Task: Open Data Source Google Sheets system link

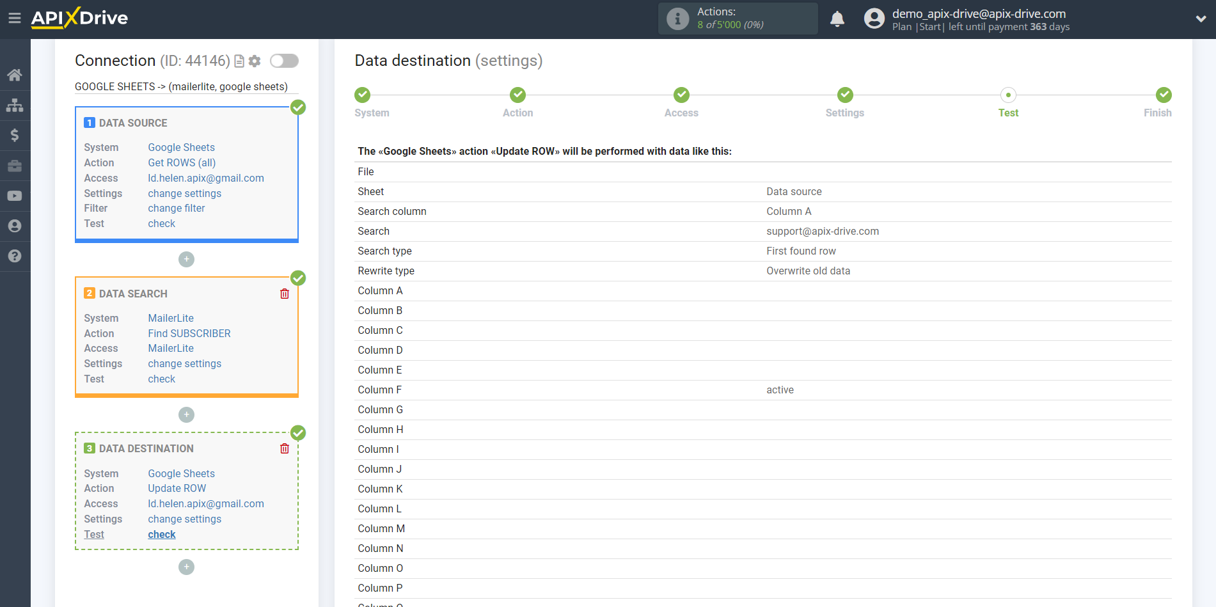Action: pyautogui.click(x=181, y=147)
